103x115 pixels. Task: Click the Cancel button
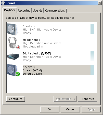(x=70, y=109)
